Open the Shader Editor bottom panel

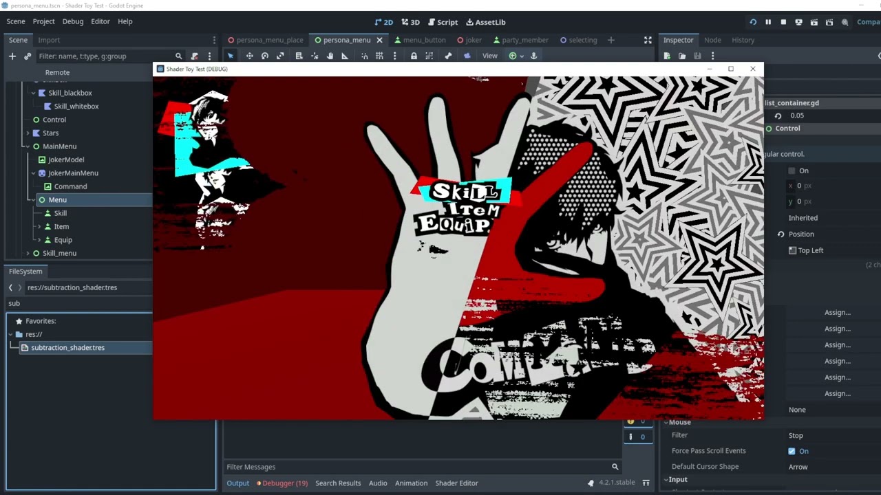[x=456, y=483]
